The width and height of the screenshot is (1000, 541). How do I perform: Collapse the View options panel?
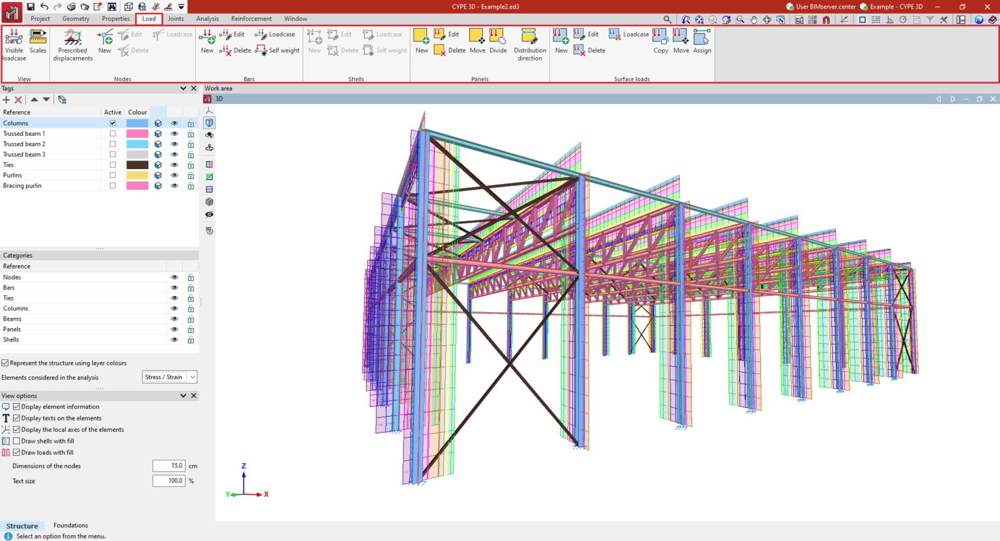point(183,395)
